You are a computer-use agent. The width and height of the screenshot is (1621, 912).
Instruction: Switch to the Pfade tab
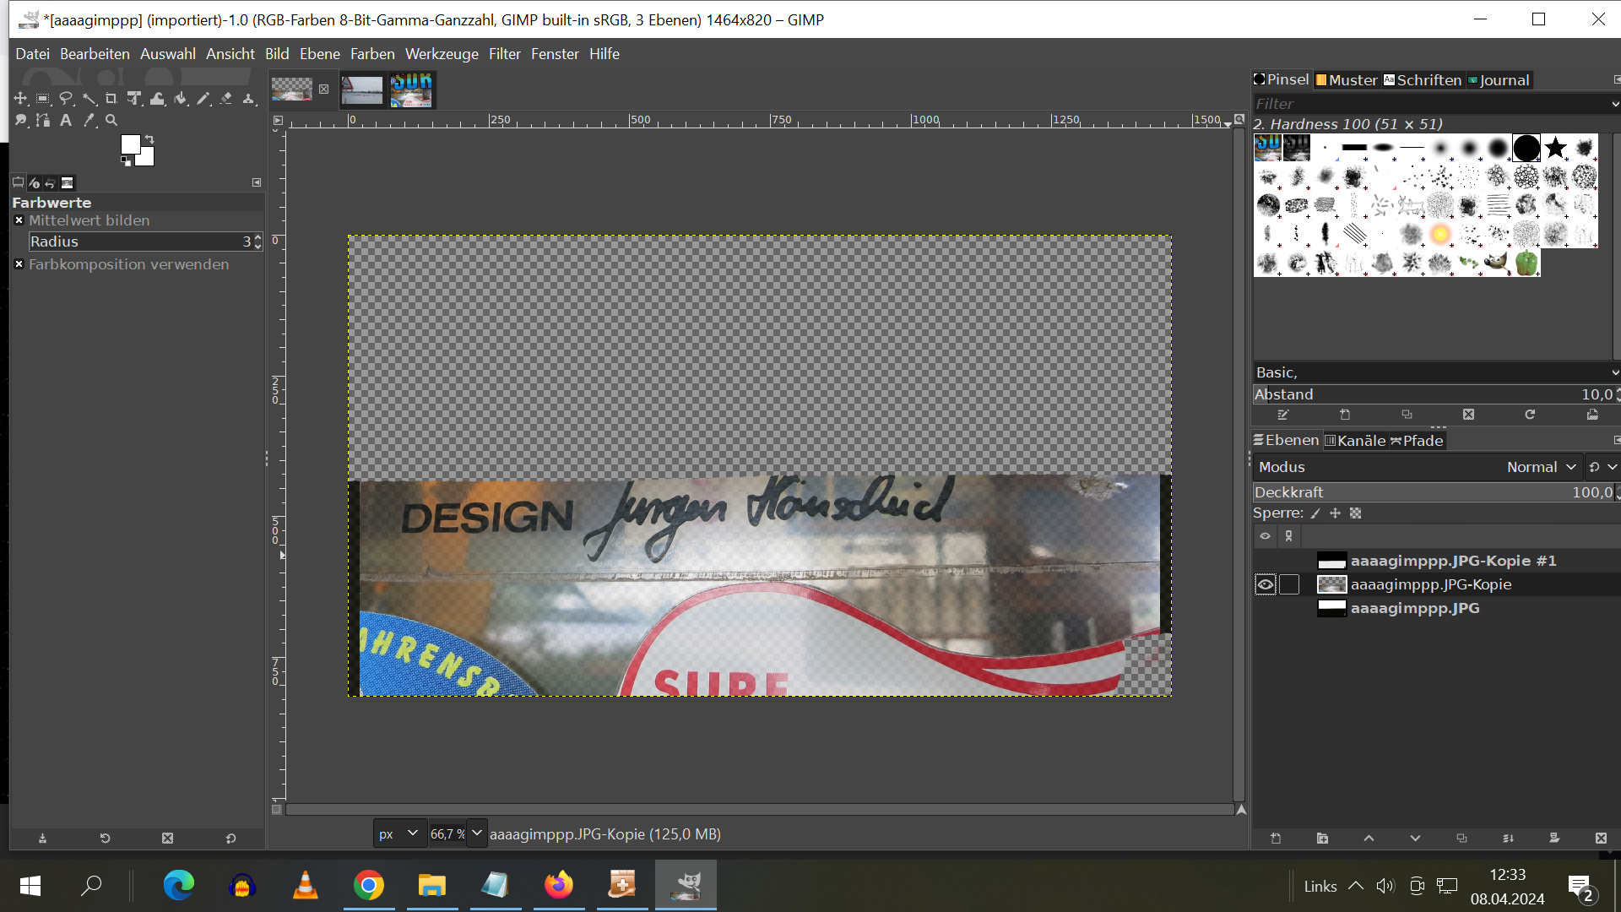click(x=1417, y=441)
